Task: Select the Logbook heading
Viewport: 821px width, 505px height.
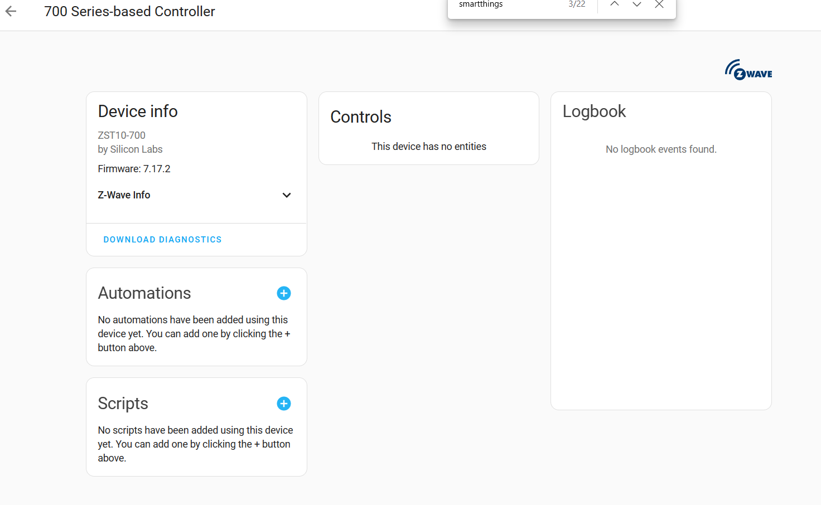Action: coord(594,111)
